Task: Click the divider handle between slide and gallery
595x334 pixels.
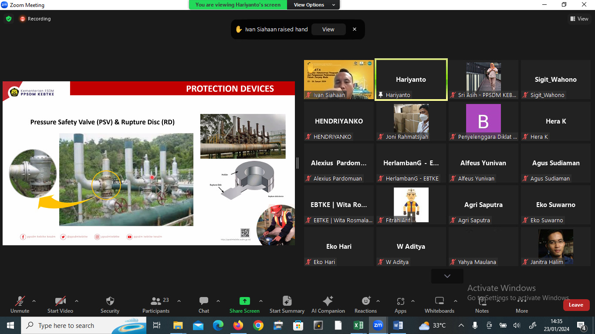Action: click(x=297, y=163)
